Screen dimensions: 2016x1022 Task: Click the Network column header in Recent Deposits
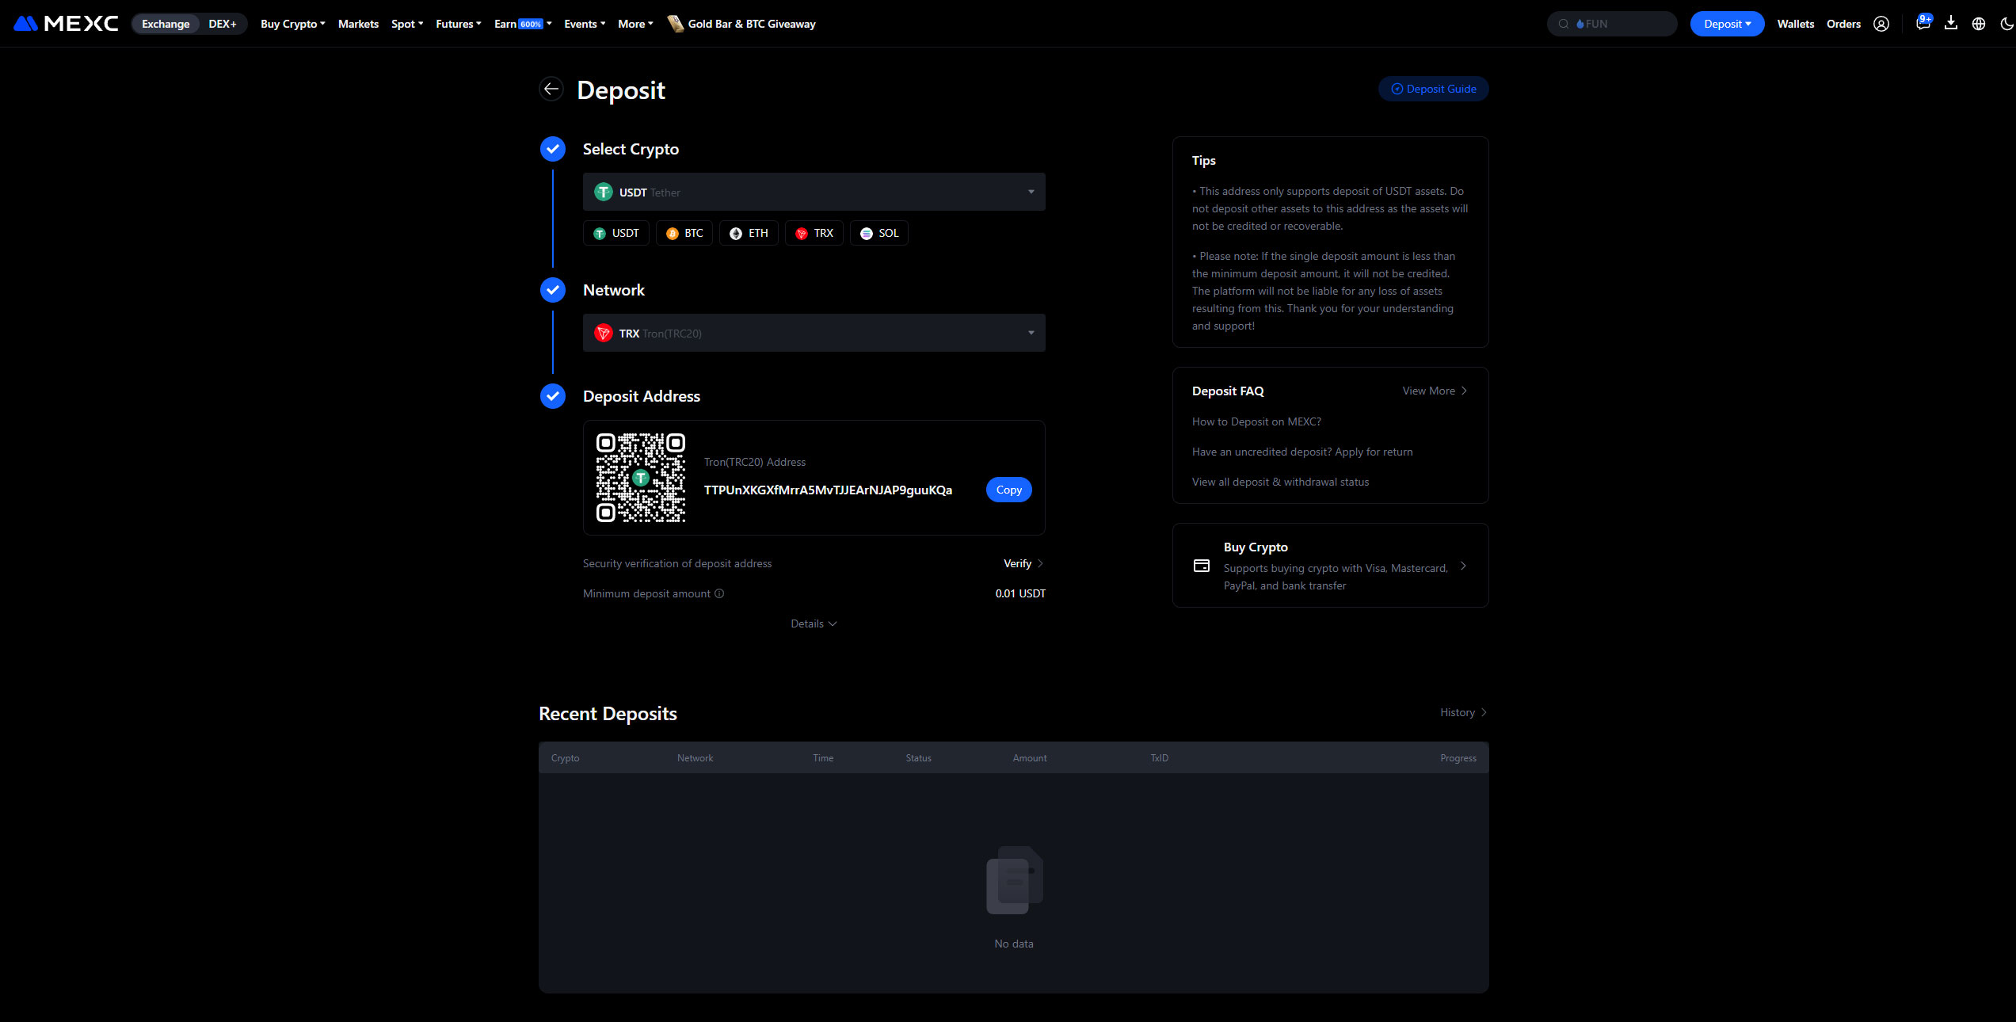(x=695, y=758)
